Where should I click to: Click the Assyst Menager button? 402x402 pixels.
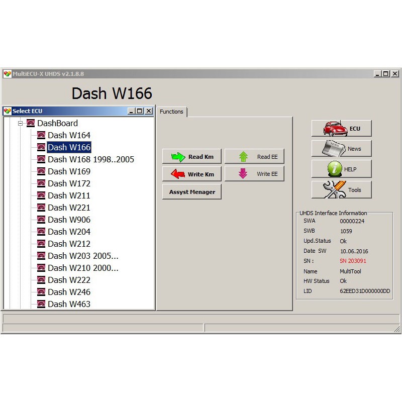click(x=192, y=192)
